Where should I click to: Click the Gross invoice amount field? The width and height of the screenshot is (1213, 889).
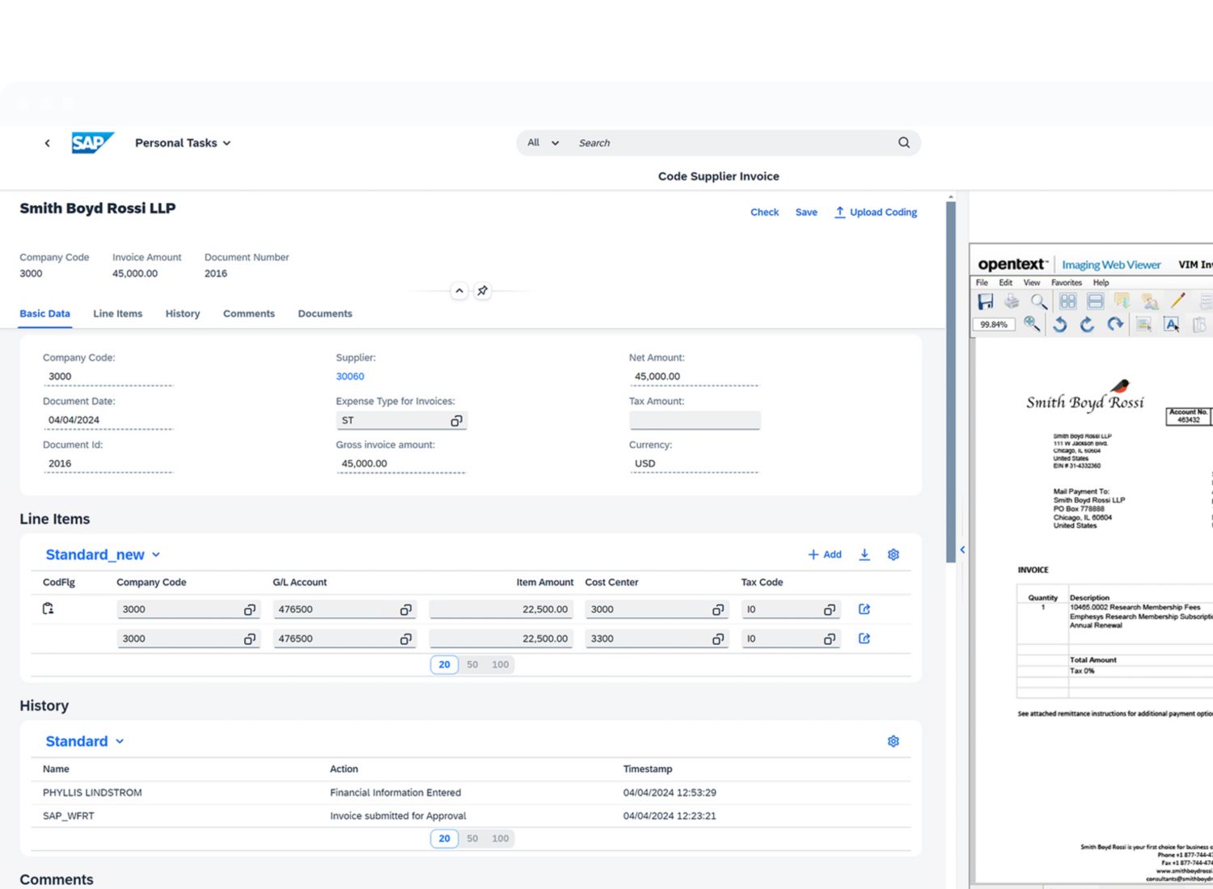[x=400, y=464]
